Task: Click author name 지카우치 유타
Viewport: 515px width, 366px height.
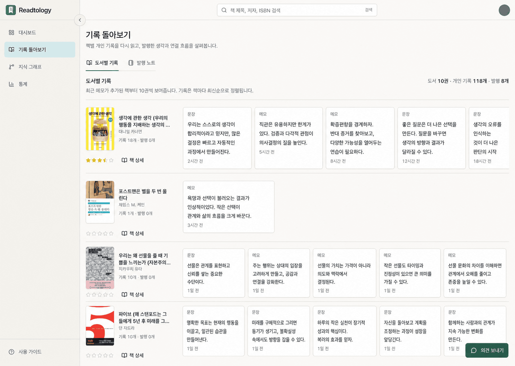Action: point(130,269)
